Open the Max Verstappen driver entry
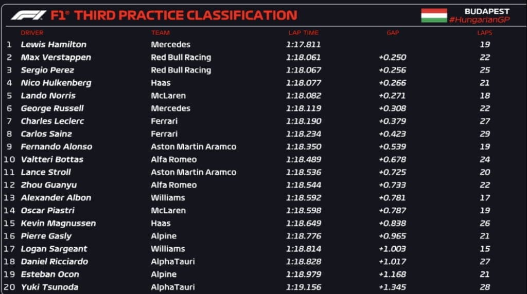Viewport: 527px width, 294px height. coord(56,58)
